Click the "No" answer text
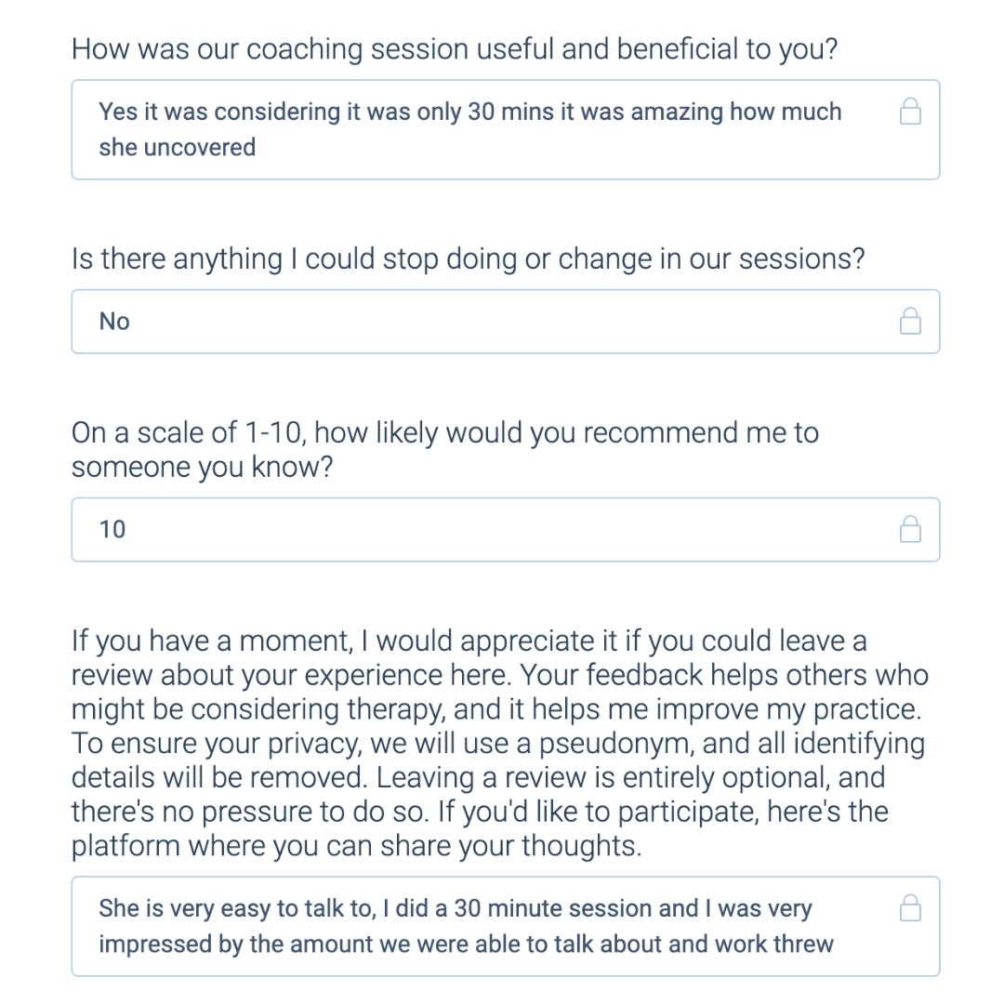This screenshot has width=1004, height=1004. tap(114, 322)
